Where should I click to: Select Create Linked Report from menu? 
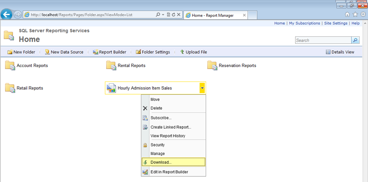(x=171, y=127)
